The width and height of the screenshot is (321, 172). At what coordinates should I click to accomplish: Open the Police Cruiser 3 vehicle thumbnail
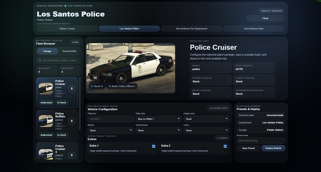(x=46, y=154)
